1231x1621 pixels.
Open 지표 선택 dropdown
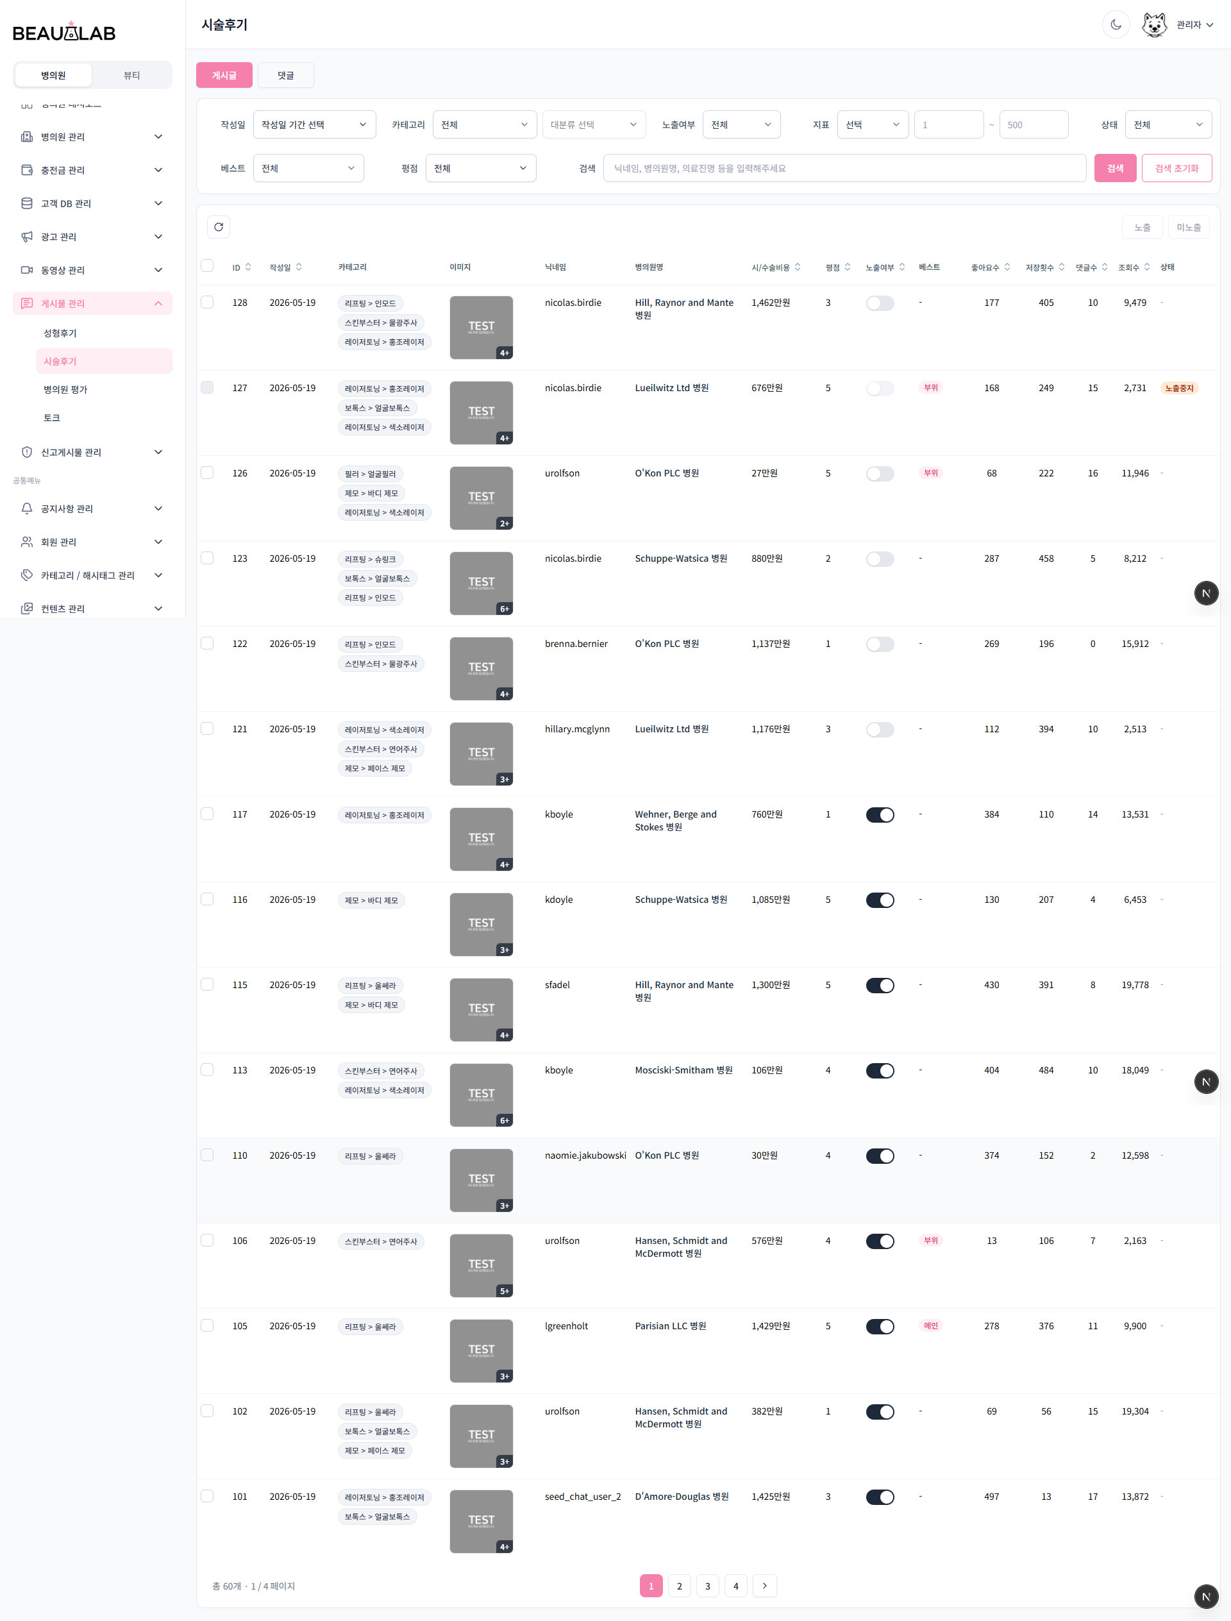(x=873, y=124)
